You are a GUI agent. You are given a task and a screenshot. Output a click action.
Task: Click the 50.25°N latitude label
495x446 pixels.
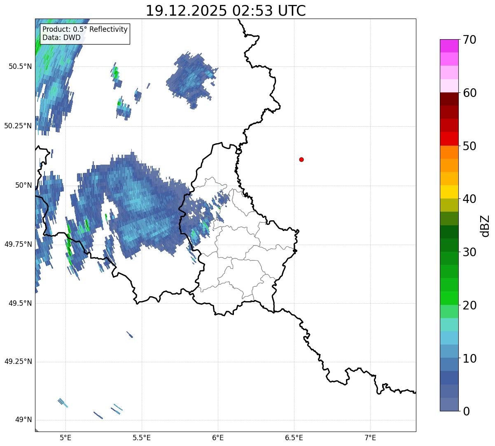coord(18,126)
